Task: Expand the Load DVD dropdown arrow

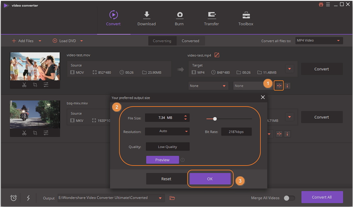Action: point(81,41)
